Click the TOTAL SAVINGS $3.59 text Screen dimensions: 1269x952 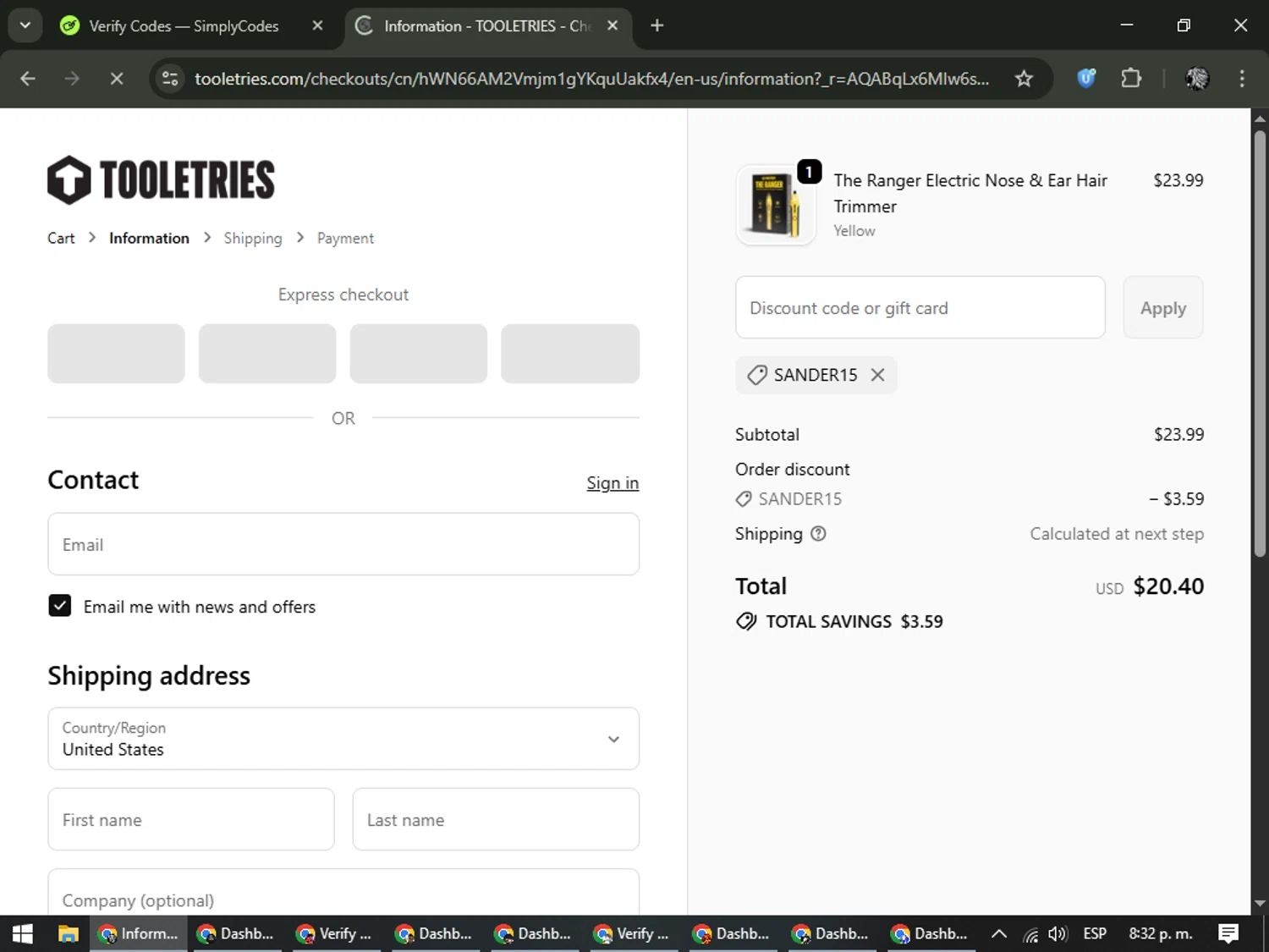point(854,621)
